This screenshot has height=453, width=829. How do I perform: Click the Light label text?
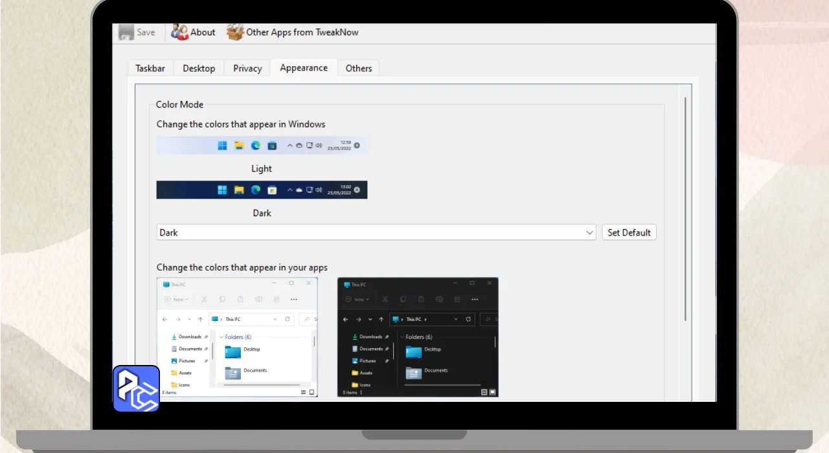[x=262, y=169]
